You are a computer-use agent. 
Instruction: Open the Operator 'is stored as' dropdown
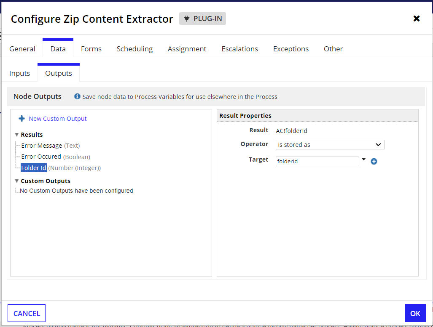tap(330, 144)
